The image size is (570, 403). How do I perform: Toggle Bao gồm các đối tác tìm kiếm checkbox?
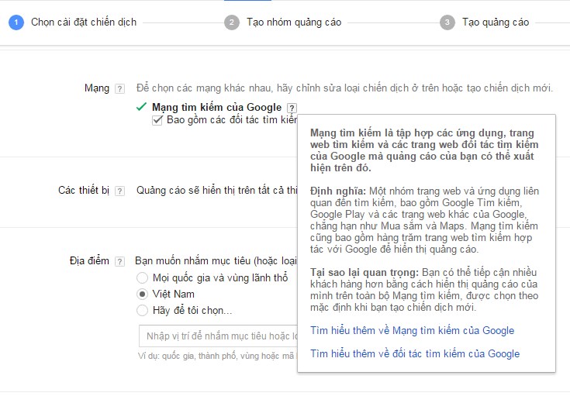click(157, 120)
